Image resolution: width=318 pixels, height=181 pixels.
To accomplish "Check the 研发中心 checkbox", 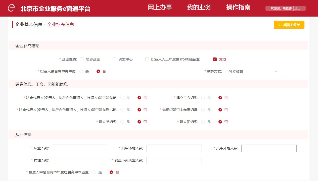I will [114, 59].
